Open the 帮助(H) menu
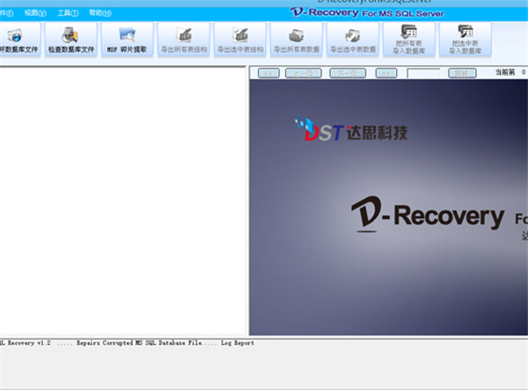The height and width of the screenshot is (390, 528). click(100, 13)
